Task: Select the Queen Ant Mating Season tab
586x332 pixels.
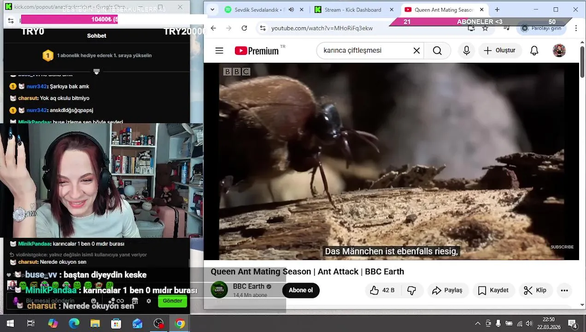Action: 444,10
